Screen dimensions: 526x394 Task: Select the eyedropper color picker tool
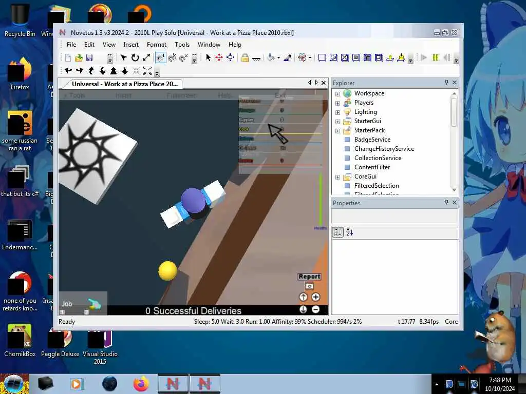point(288,57)
